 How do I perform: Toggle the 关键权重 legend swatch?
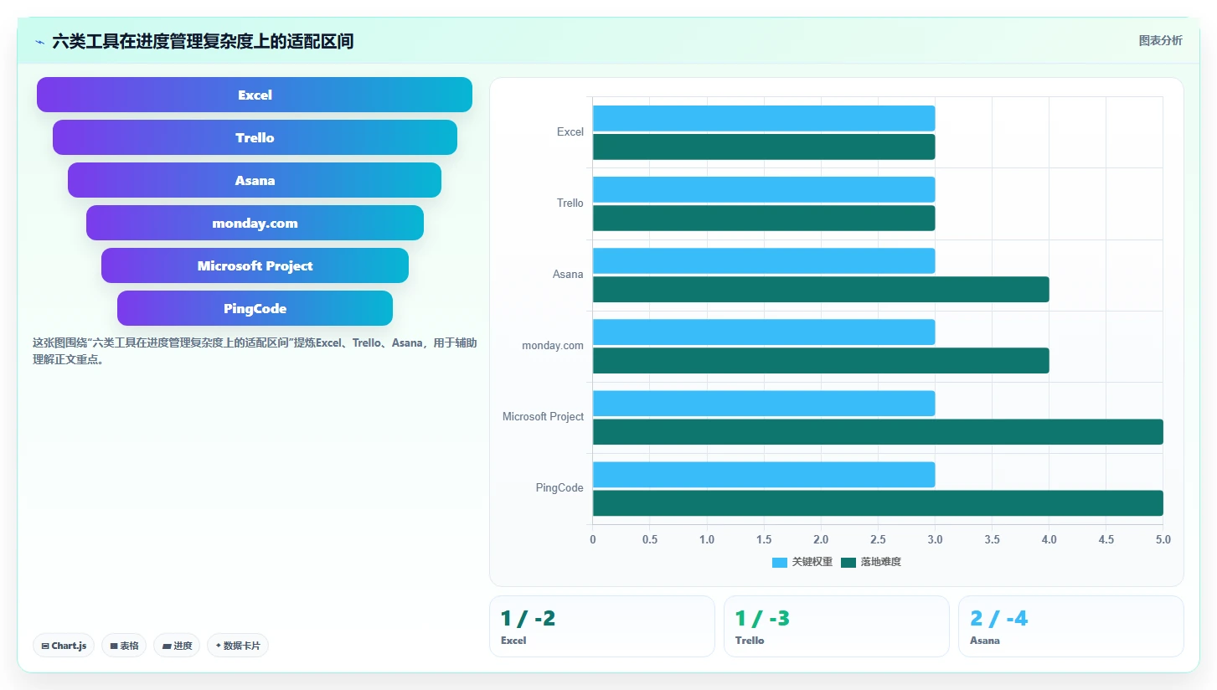click(x=780, y=562)
